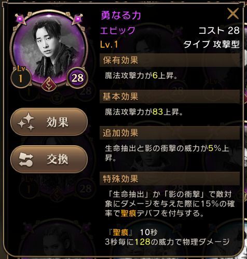Image resolution: width=247 pixels, height=259 pixels.
Task: Click the character portrait thumbnail
Action: [x=49, y=49]
